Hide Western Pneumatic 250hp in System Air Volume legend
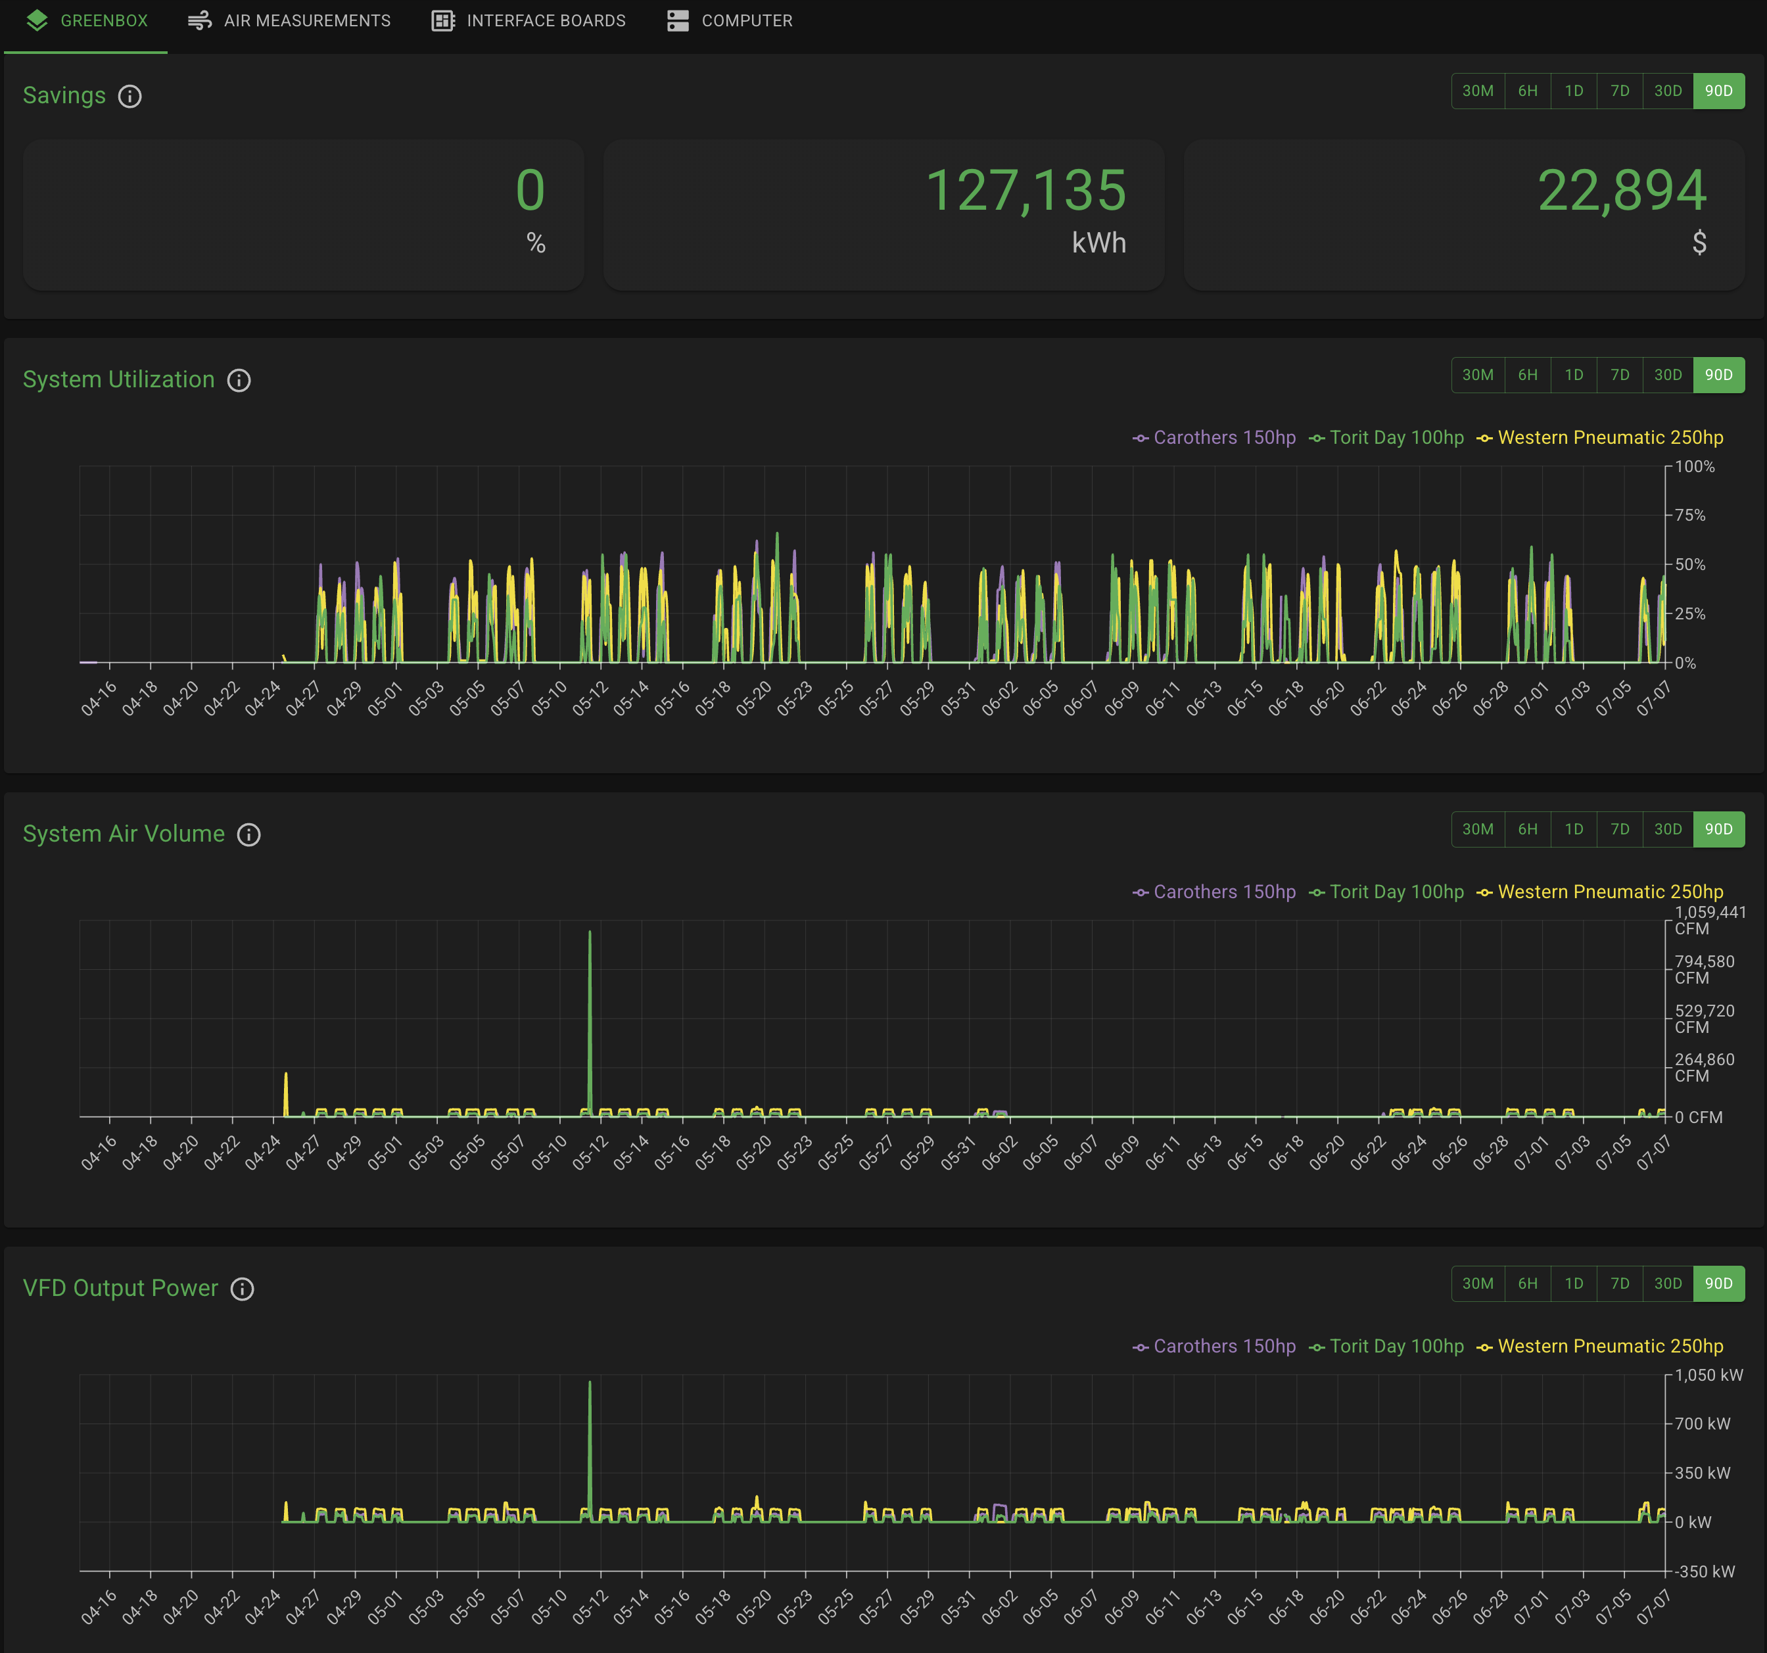The height and width of the screenshot is (1653, 1767). (x=1600, y=892)
